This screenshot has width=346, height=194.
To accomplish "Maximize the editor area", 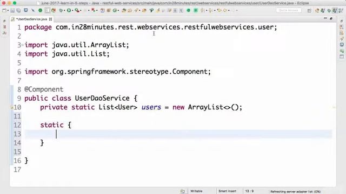I will [331, 18].
